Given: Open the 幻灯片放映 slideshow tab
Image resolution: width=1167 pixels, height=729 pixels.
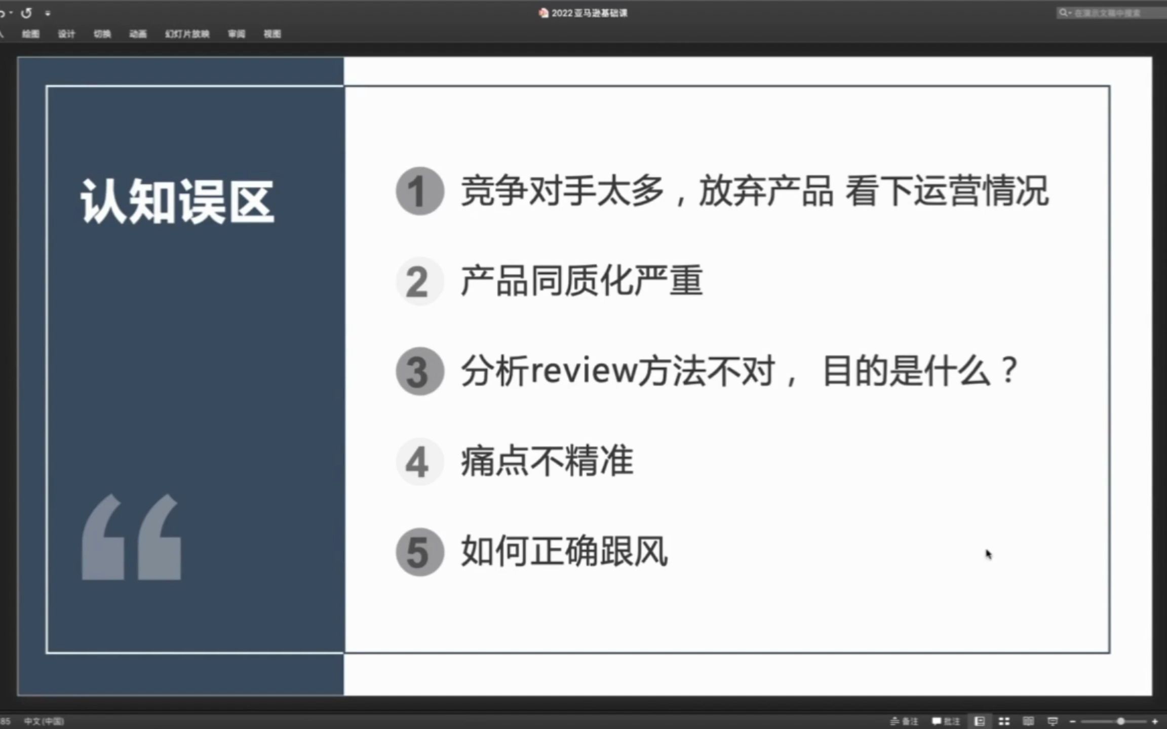Looking at the screenshot, I should (x=187, y=34).
